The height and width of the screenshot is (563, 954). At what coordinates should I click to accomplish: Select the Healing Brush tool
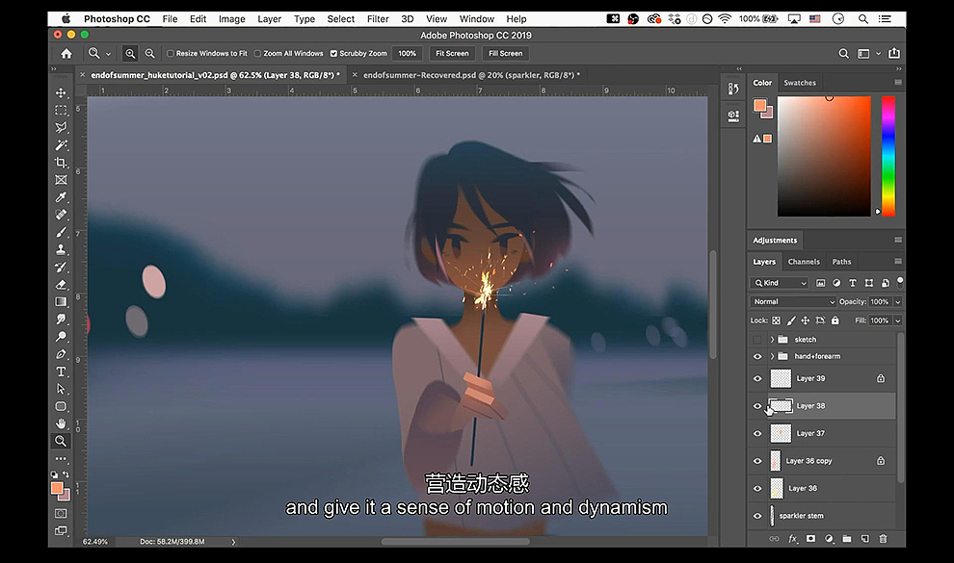61,215
